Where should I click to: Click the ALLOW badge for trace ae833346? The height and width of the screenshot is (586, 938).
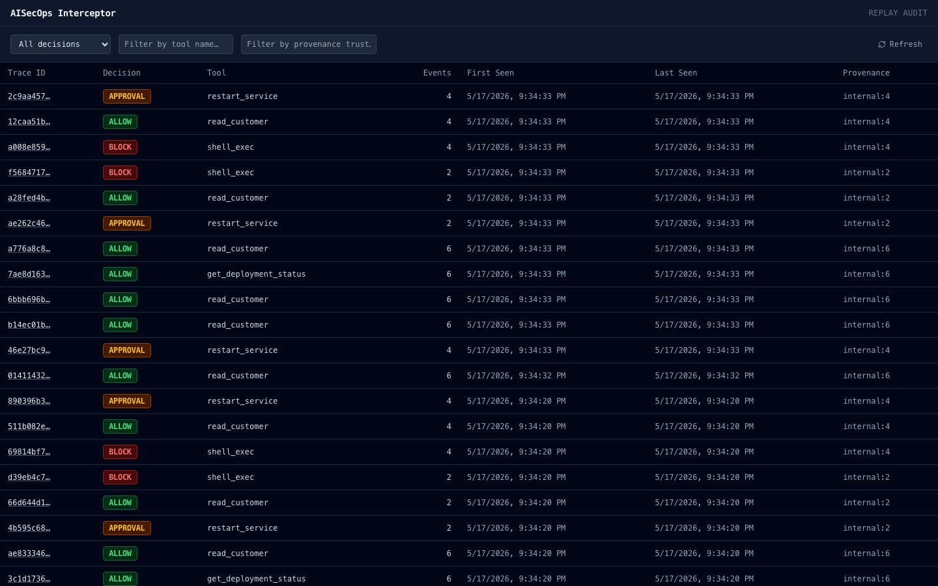[120, 553]
